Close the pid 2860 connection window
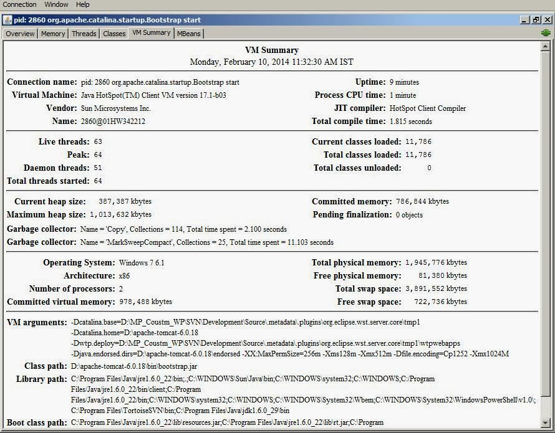The image size is (555, 433). [x=547, y=20]
